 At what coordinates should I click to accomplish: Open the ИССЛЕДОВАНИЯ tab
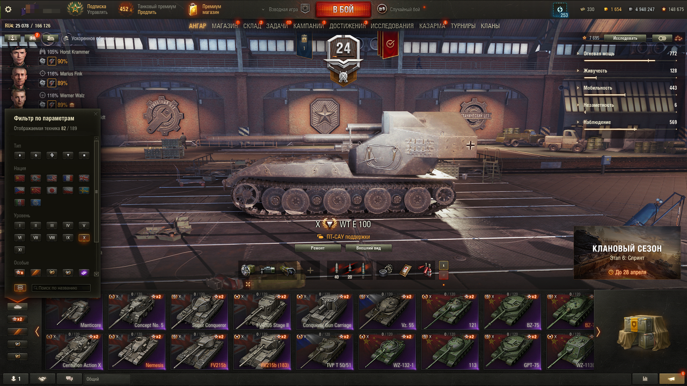coord(392,26)
